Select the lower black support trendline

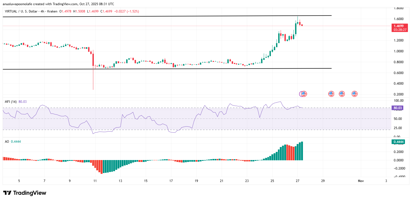click(163, 69)
